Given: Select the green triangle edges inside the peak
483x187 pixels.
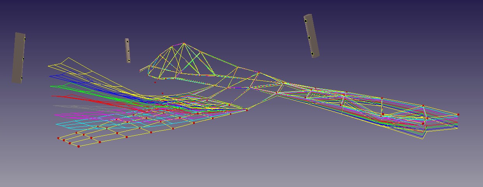Looking at the screenshot, I should pos(194,64).
